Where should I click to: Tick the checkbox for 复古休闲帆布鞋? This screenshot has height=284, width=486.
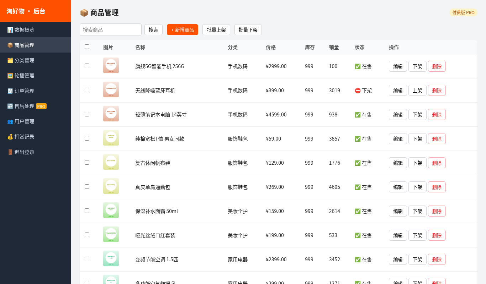87,162
